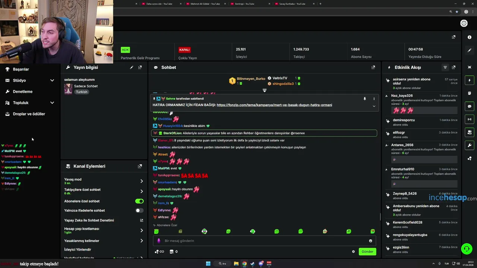Open Chrome from the taskbar
The height and width of the screenshot is (268, 477).
pyautogui.click(x=244, y=264)
